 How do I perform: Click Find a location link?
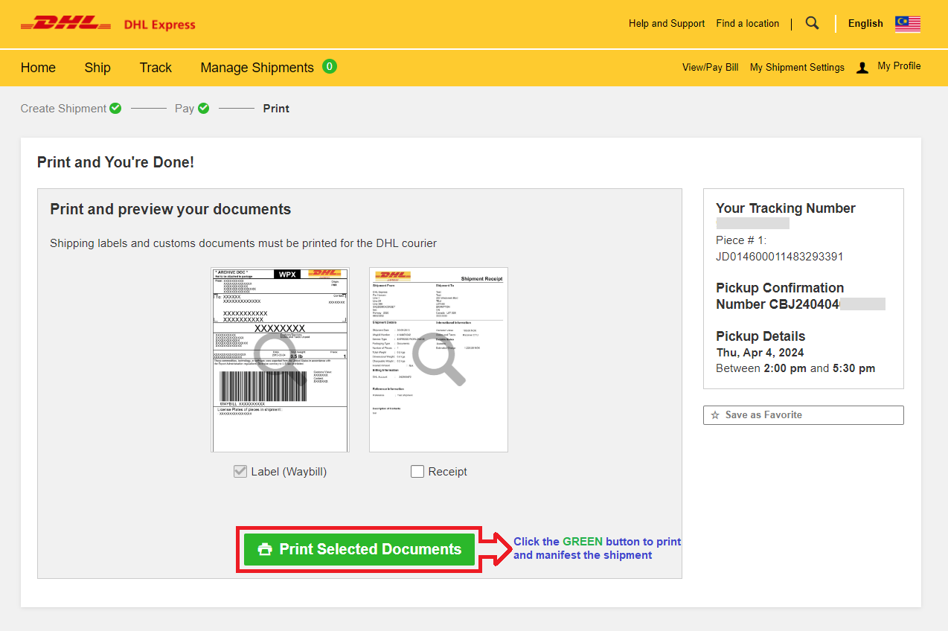pos(748,23)
